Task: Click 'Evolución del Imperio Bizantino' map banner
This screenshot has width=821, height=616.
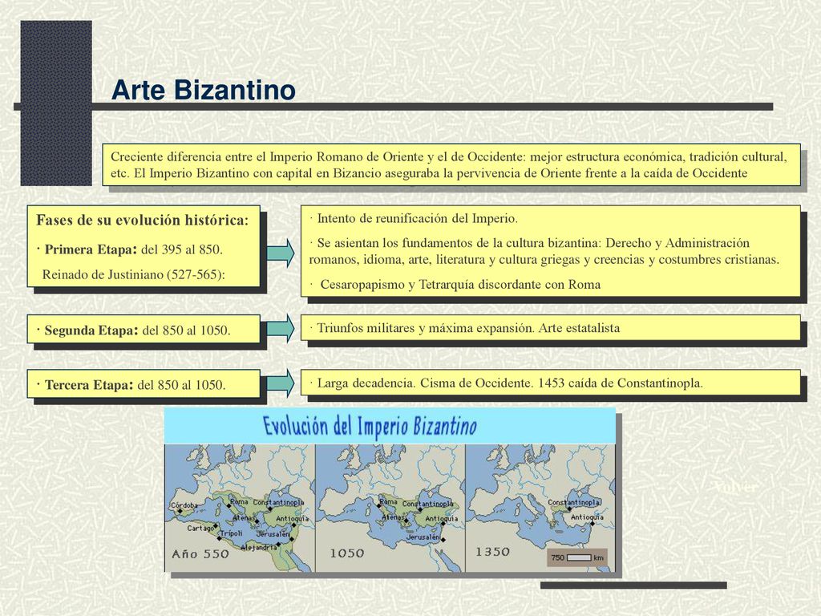Action: 390,426
